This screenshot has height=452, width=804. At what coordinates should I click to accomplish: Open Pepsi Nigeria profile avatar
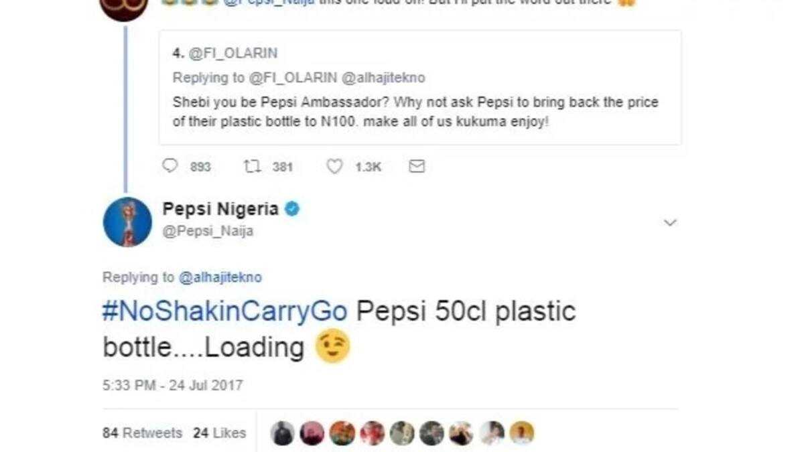tap(127, 222)
